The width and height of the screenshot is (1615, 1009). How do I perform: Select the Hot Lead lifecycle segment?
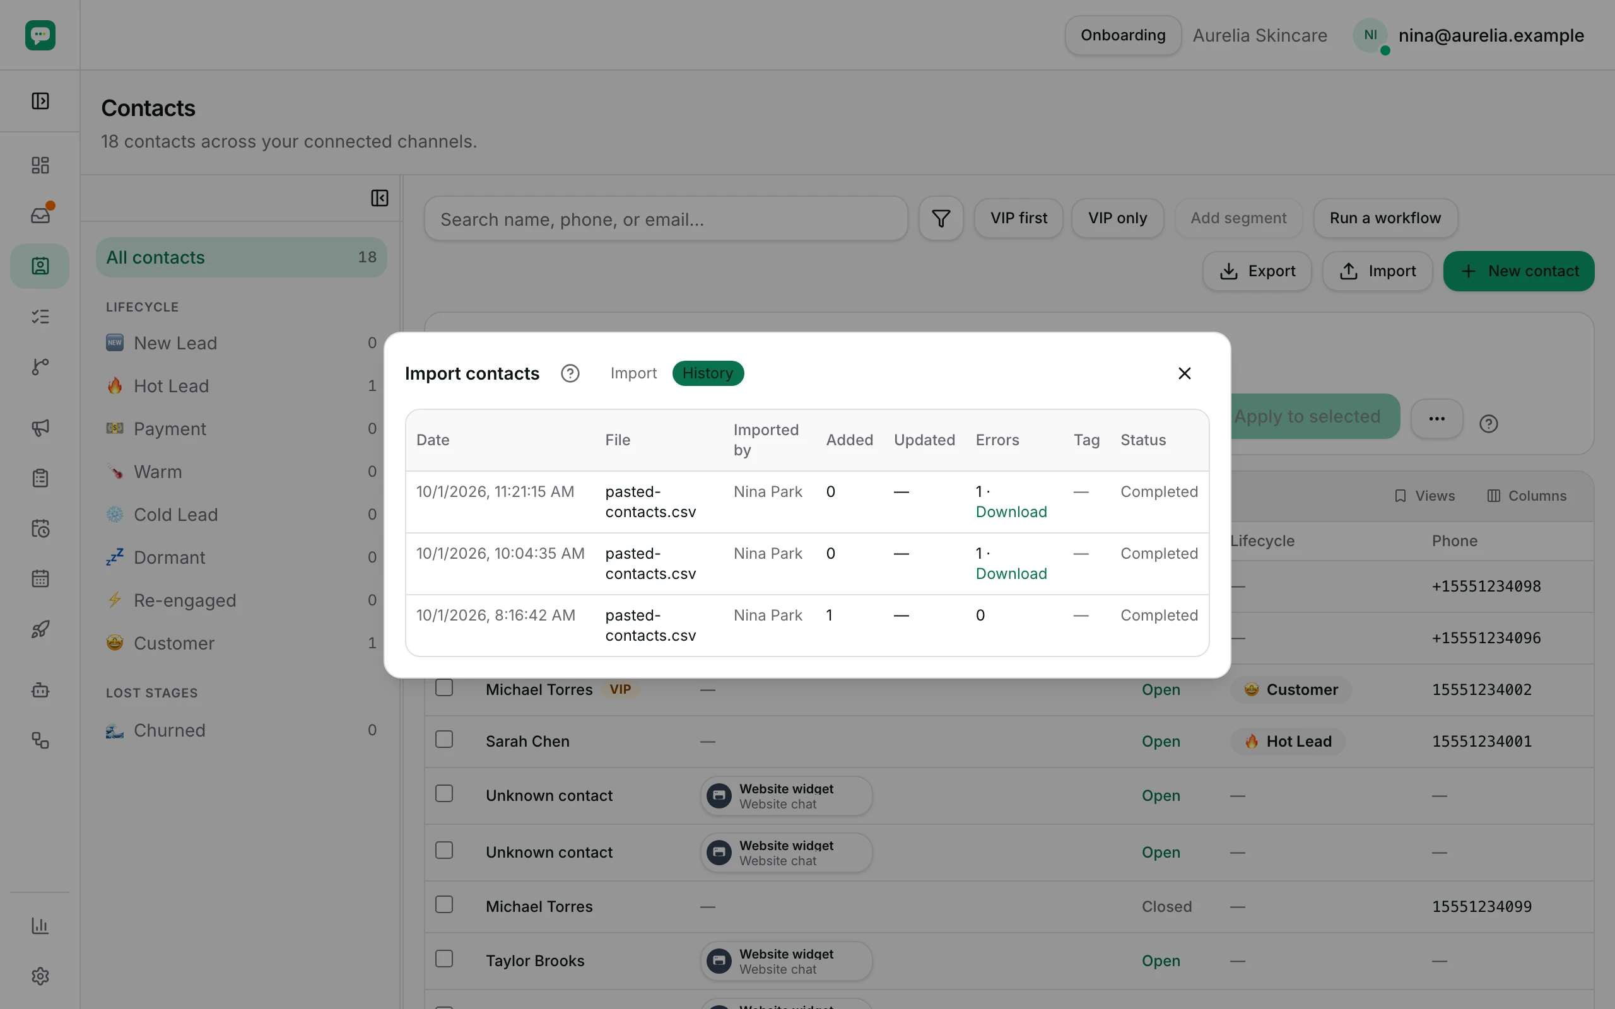241,386
